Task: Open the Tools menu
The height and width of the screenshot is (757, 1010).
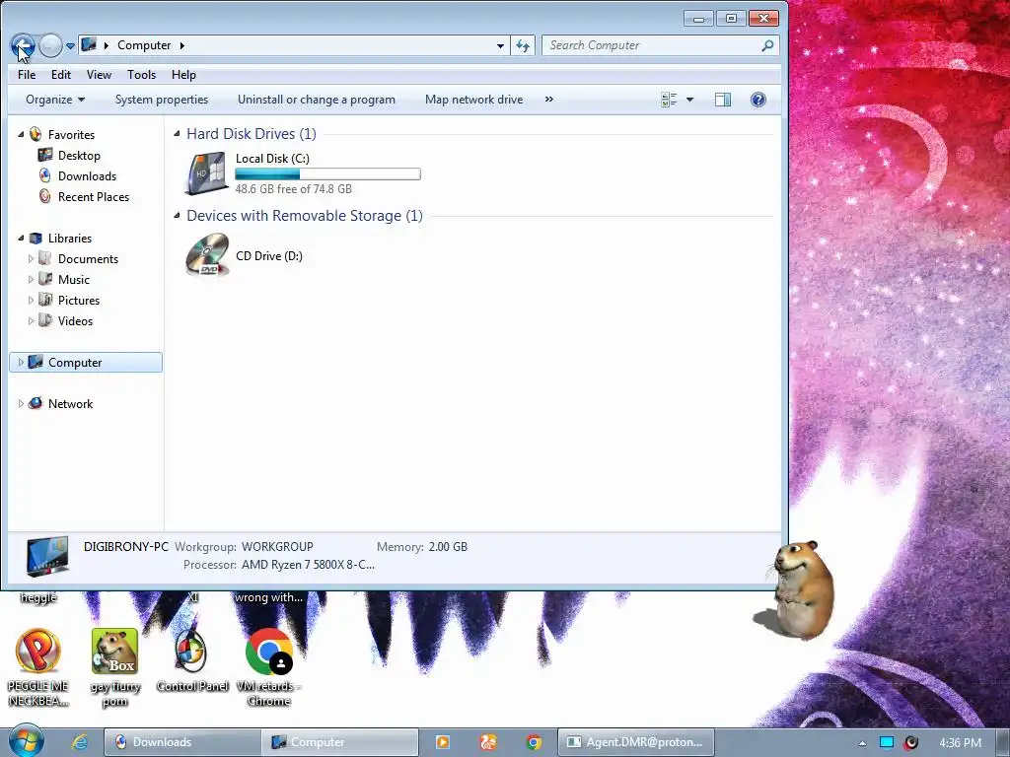Action: click(142, 75)
